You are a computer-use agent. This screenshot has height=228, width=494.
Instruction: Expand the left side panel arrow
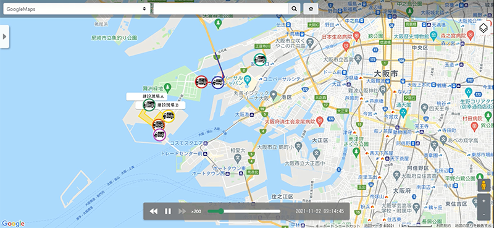click(4, 36)
